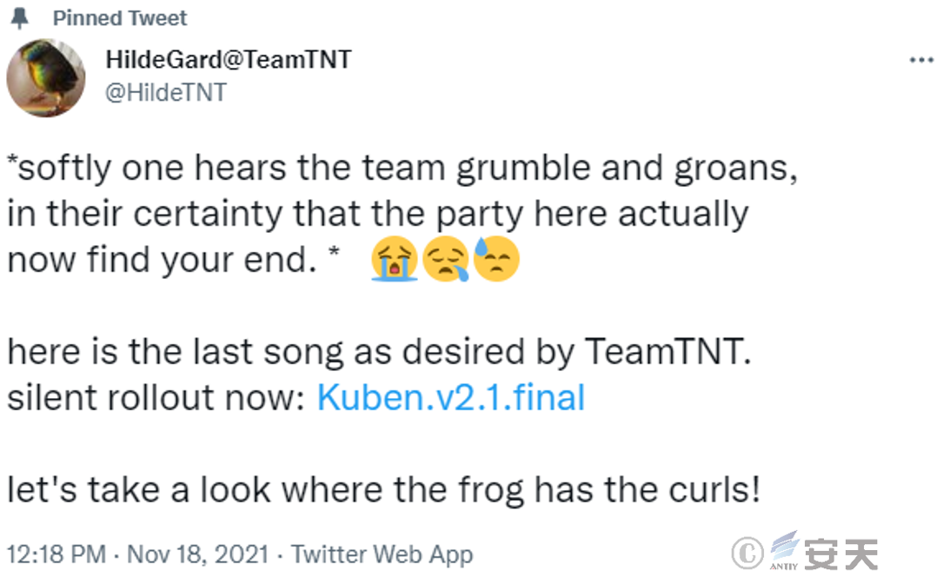The height and width of the screenshot is (577, 943).
Task: Open the HildeGard@TeamTNT display name
Action: pos(229,60)
